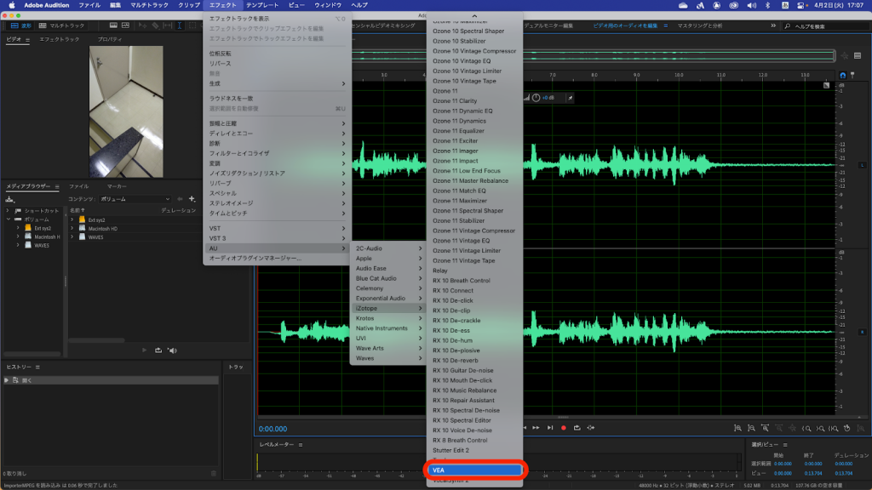Expand WAVES in file list
The image size is (872, 490).
point(72,237)
